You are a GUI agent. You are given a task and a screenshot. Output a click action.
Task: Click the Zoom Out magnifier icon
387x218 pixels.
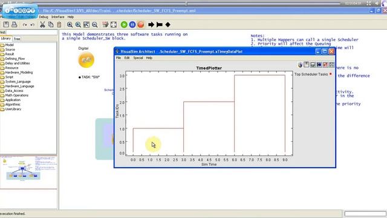coord(94,24)
